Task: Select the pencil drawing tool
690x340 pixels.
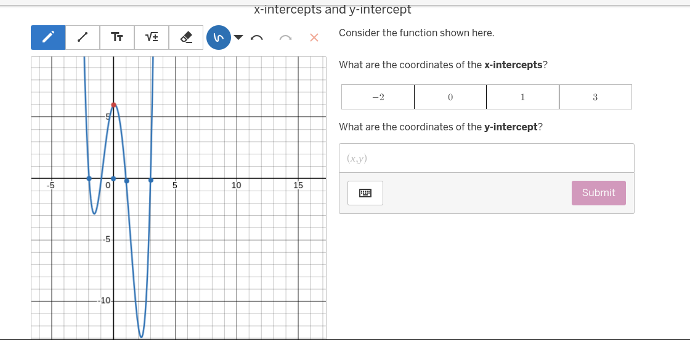Action: pyautogui.click(x=47, y=38)
